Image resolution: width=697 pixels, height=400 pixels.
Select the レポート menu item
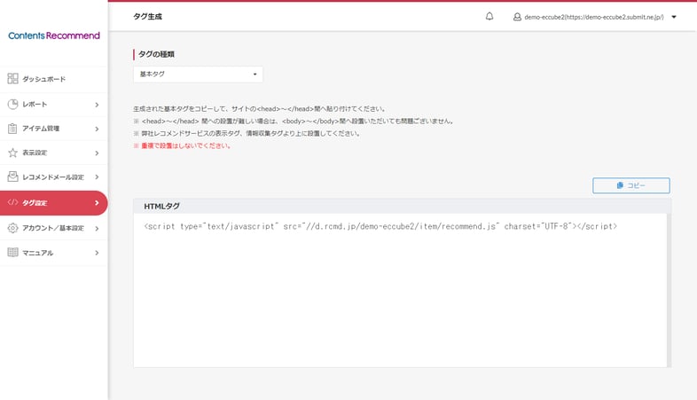(x=54, y=105)
